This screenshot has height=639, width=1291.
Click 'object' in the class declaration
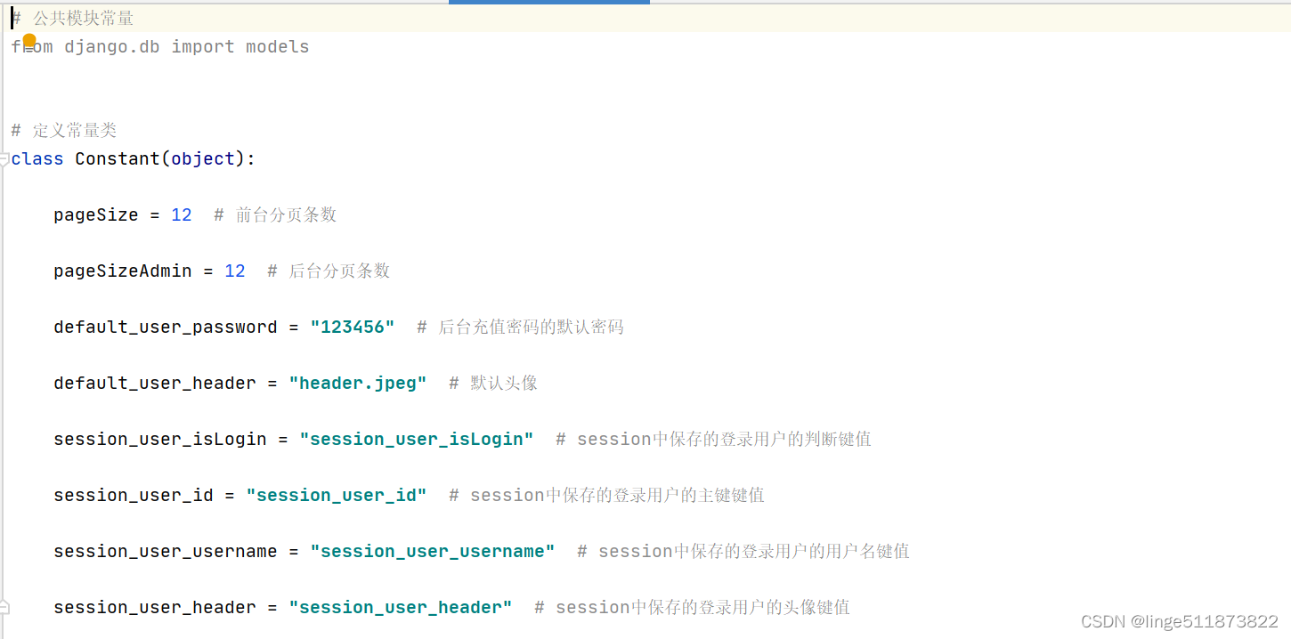[x=203, y=159]
